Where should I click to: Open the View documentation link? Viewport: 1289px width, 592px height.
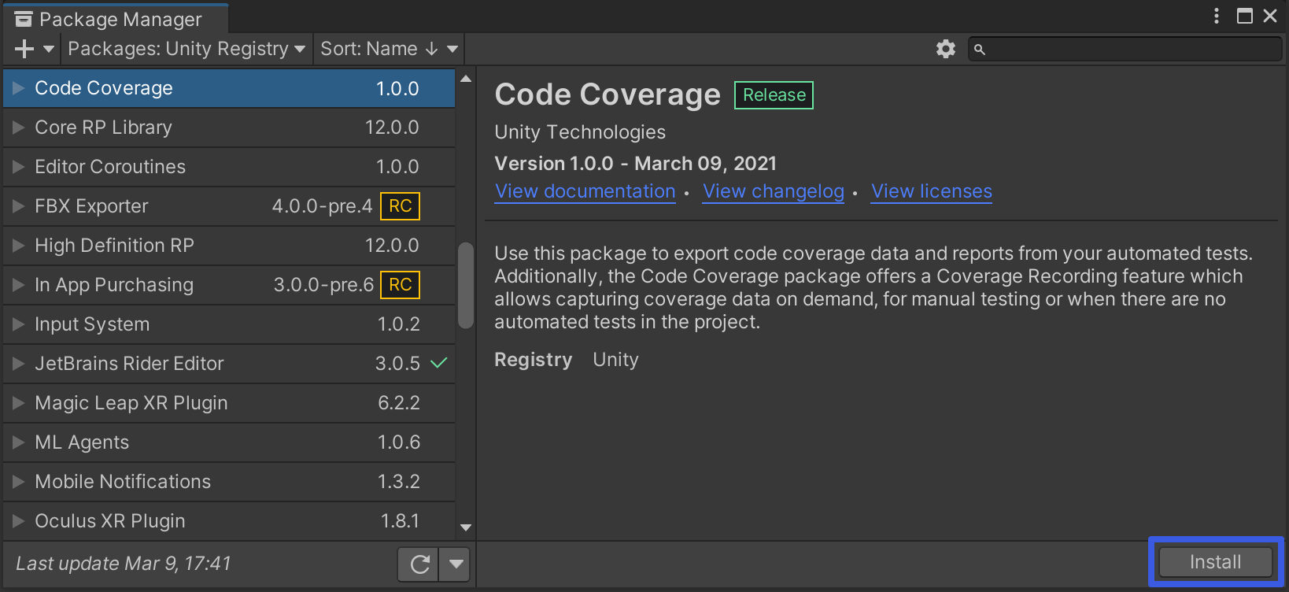click(585, 191)
